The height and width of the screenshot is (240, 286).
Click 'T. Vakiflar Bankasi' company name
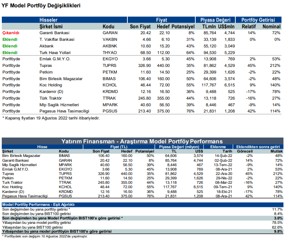[57, 39]
